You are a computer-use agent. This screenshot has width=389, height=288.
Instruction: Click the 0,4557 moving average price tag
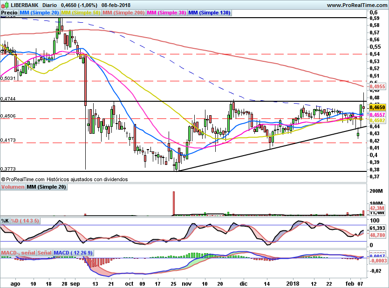[x=377, y=115]
